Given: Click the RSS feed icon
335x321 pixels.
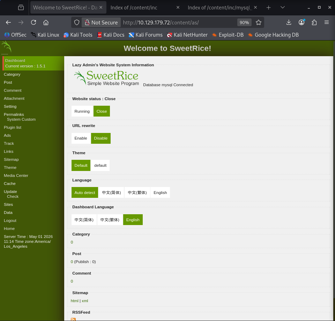Looking at the screenshot, I should click(73, 319).
